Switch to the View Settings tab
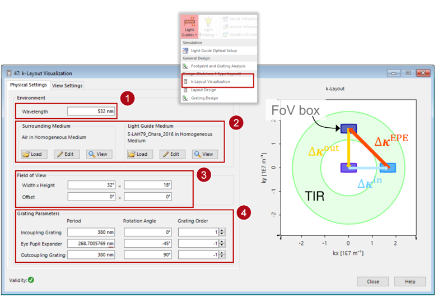Viewport: 438px width, 297px height. click(67, 86)
